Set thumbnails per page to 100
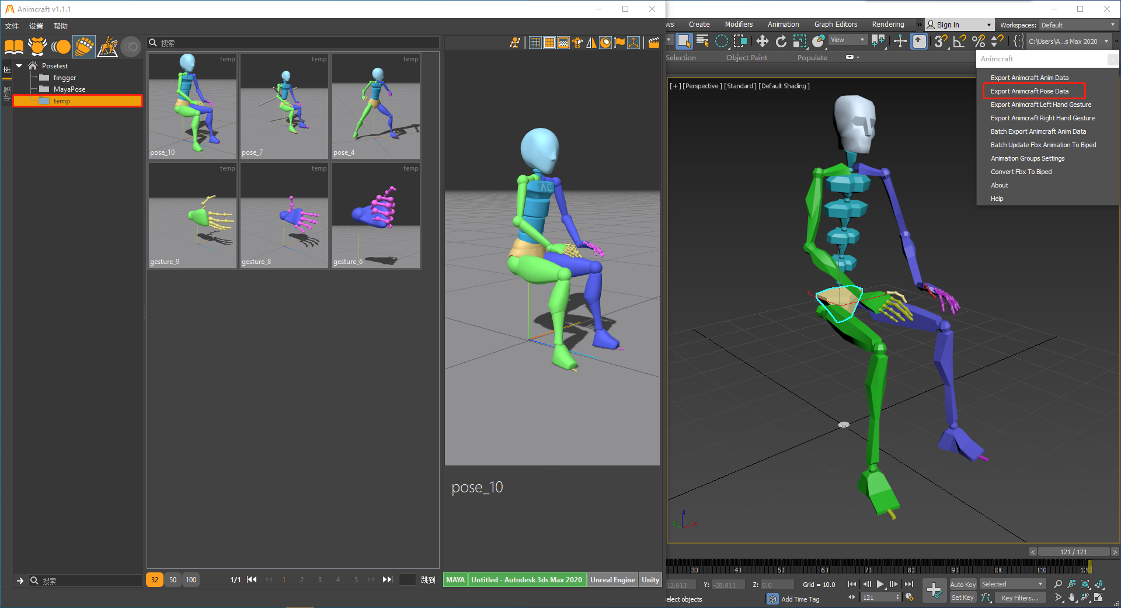This screenshot has width=1121, height=608. 191,580
